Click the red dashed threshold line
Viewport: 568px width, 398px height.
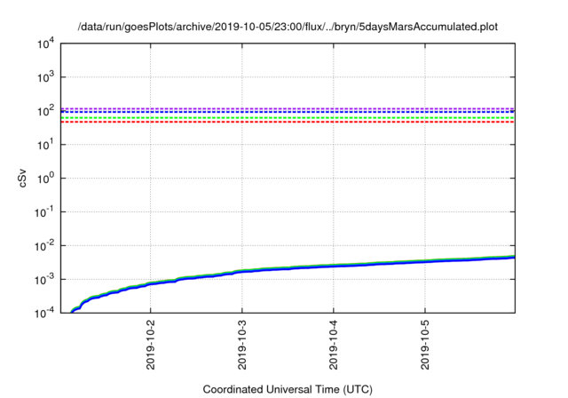(288, 123)
